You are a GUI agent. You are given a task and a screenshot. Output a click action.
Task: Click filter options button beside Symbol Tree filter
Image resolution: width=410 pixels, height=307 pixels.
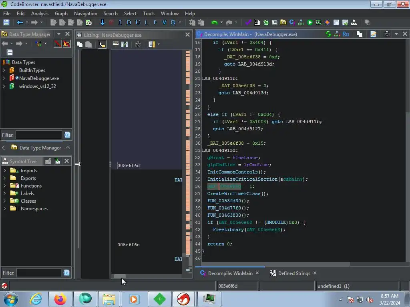(66, 273)
